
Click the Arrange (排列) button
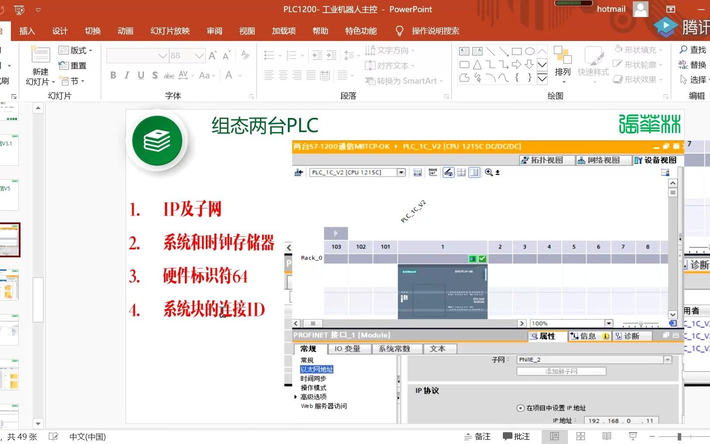click(x=563, y=64)
